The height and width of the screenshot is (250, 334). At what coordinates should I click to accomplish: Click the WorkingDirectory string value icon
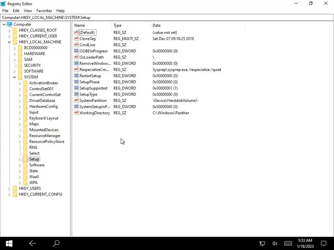point(76,112)
